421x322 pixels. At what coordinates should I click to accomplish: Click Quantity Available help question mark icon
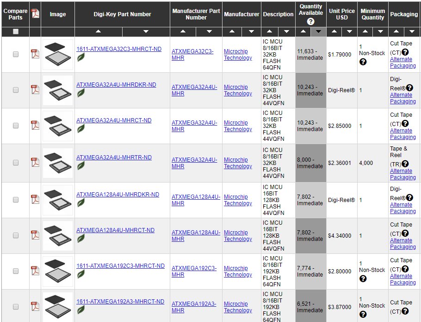click(310, 21)
